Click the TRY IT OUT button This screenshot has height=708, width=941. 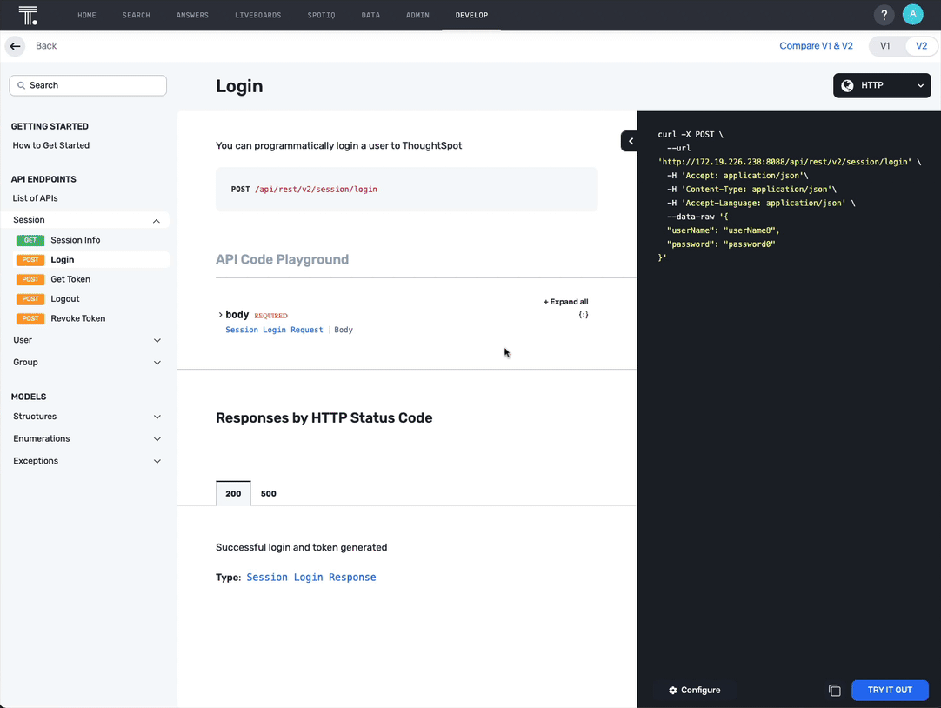[x=890, y=691]
